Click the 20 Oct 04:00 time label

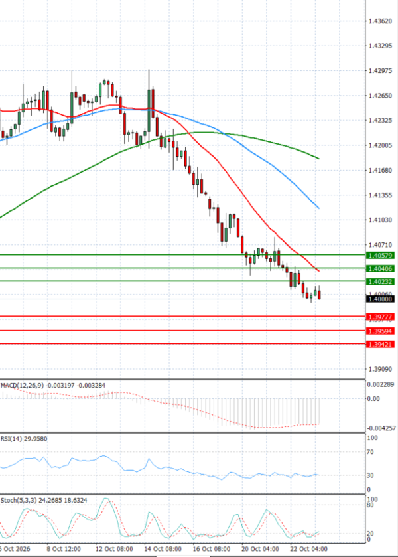[260, 549]
